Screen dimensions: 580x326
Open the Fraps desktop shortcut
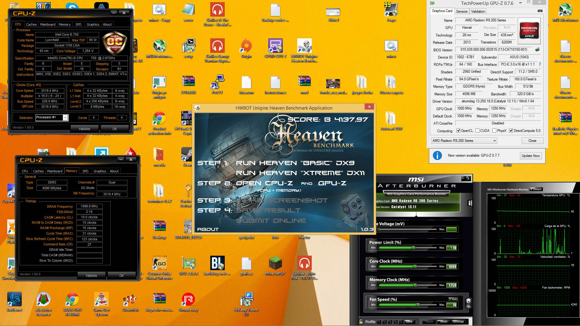[391, 13]
